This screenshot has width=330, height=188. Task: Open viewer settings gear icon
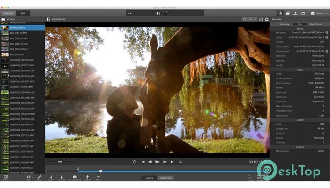coord(267,19)
